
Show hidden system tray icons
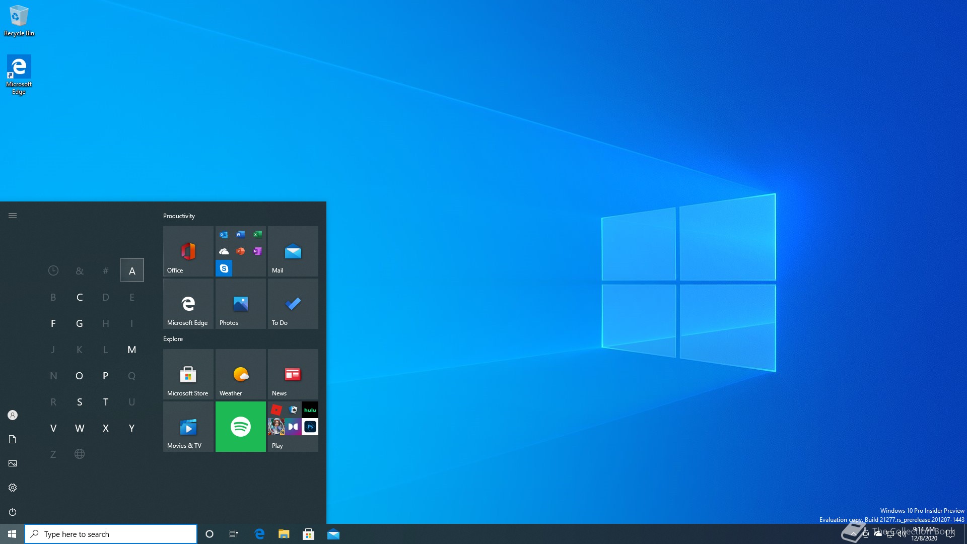pyautogui.click(x=853, y=534)
